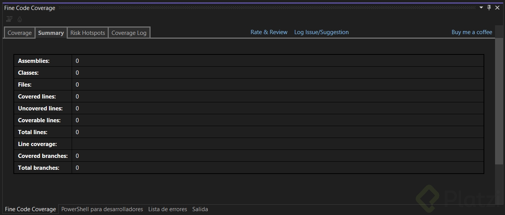Click the Line coverage row label
Viewport: 505px width, 215px height.
[38, 144]
